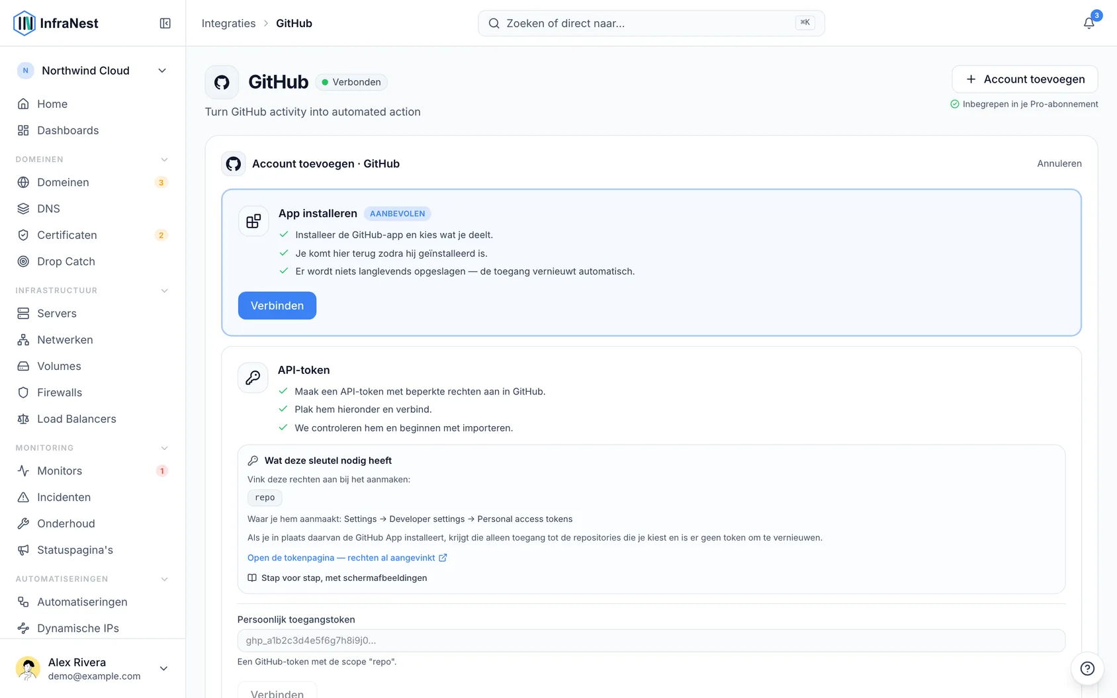
Task: Click the Drop Catch target icon
Action: click(23, 261)
